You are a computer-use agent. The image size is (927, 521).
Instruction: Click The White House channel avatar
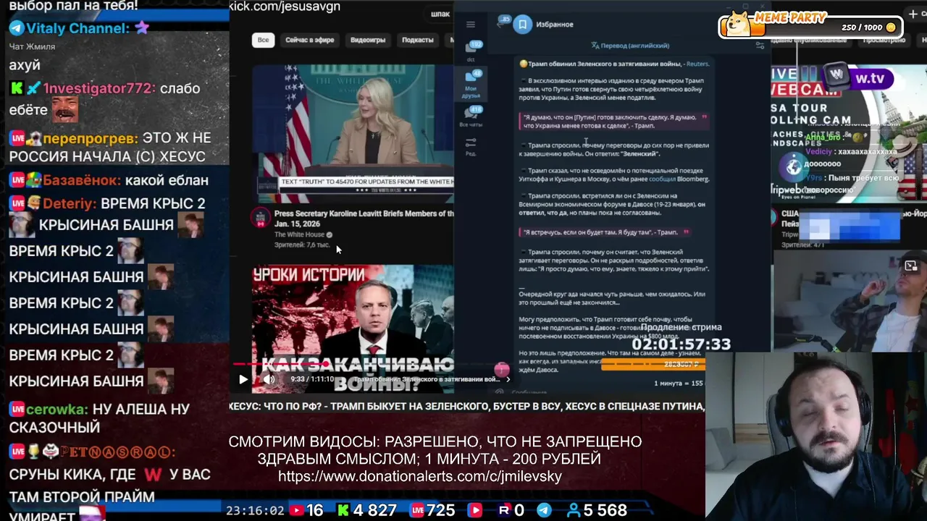(x=261, y=218)
